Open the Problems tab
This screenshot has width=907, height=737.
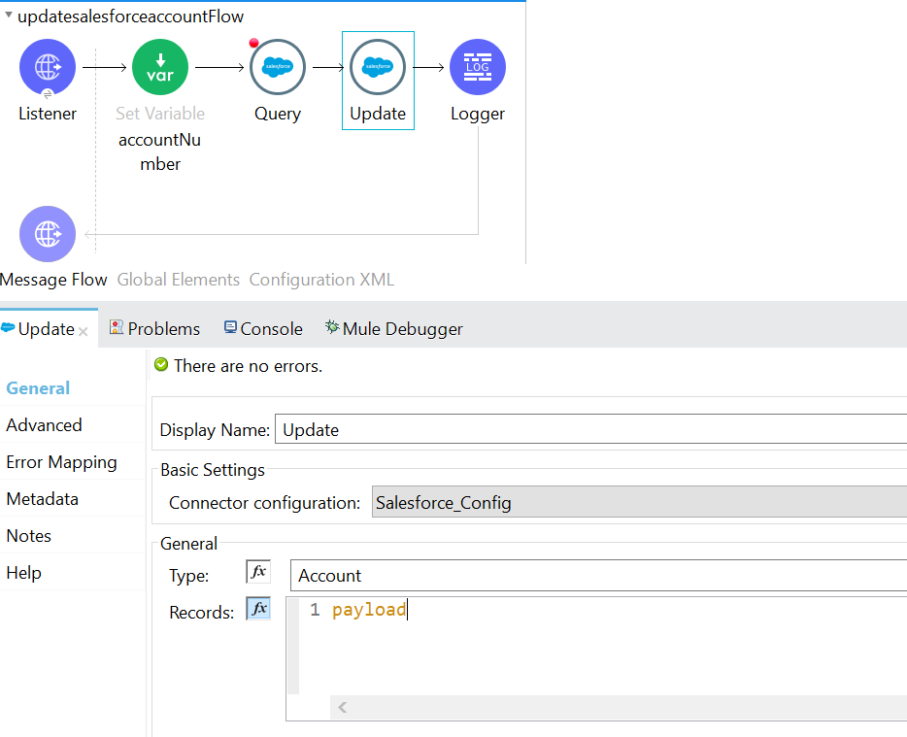pos(154,328)
